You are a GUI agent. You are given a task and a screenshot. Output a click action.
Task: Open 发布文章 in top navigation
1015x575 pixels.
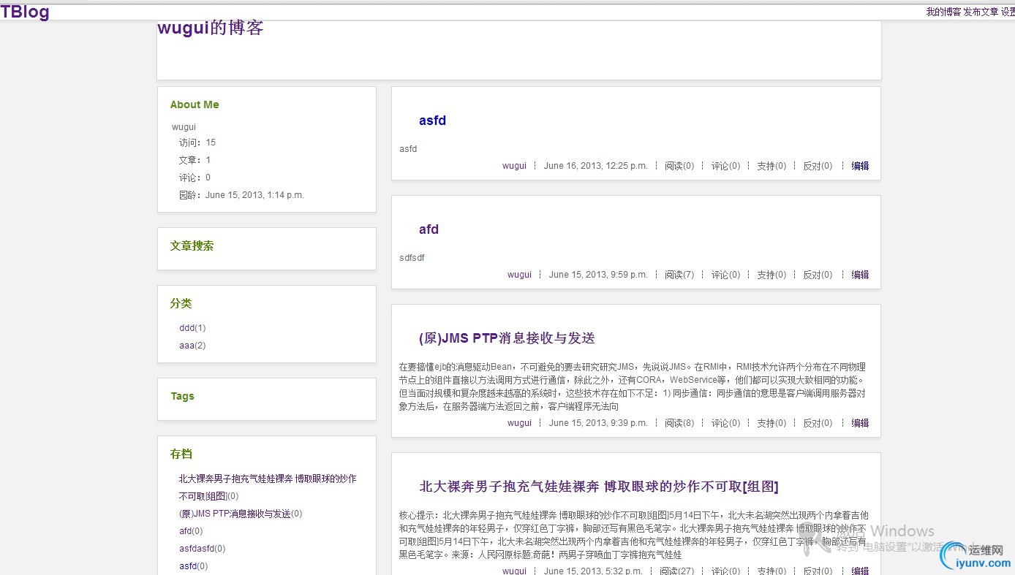981,12
